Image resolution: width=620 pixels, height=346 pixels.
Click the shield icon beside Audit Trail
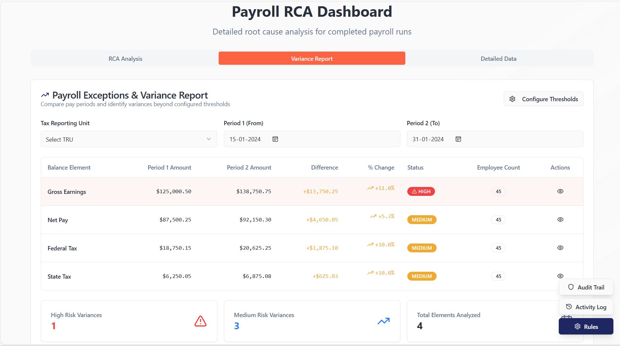pos(571,287)
